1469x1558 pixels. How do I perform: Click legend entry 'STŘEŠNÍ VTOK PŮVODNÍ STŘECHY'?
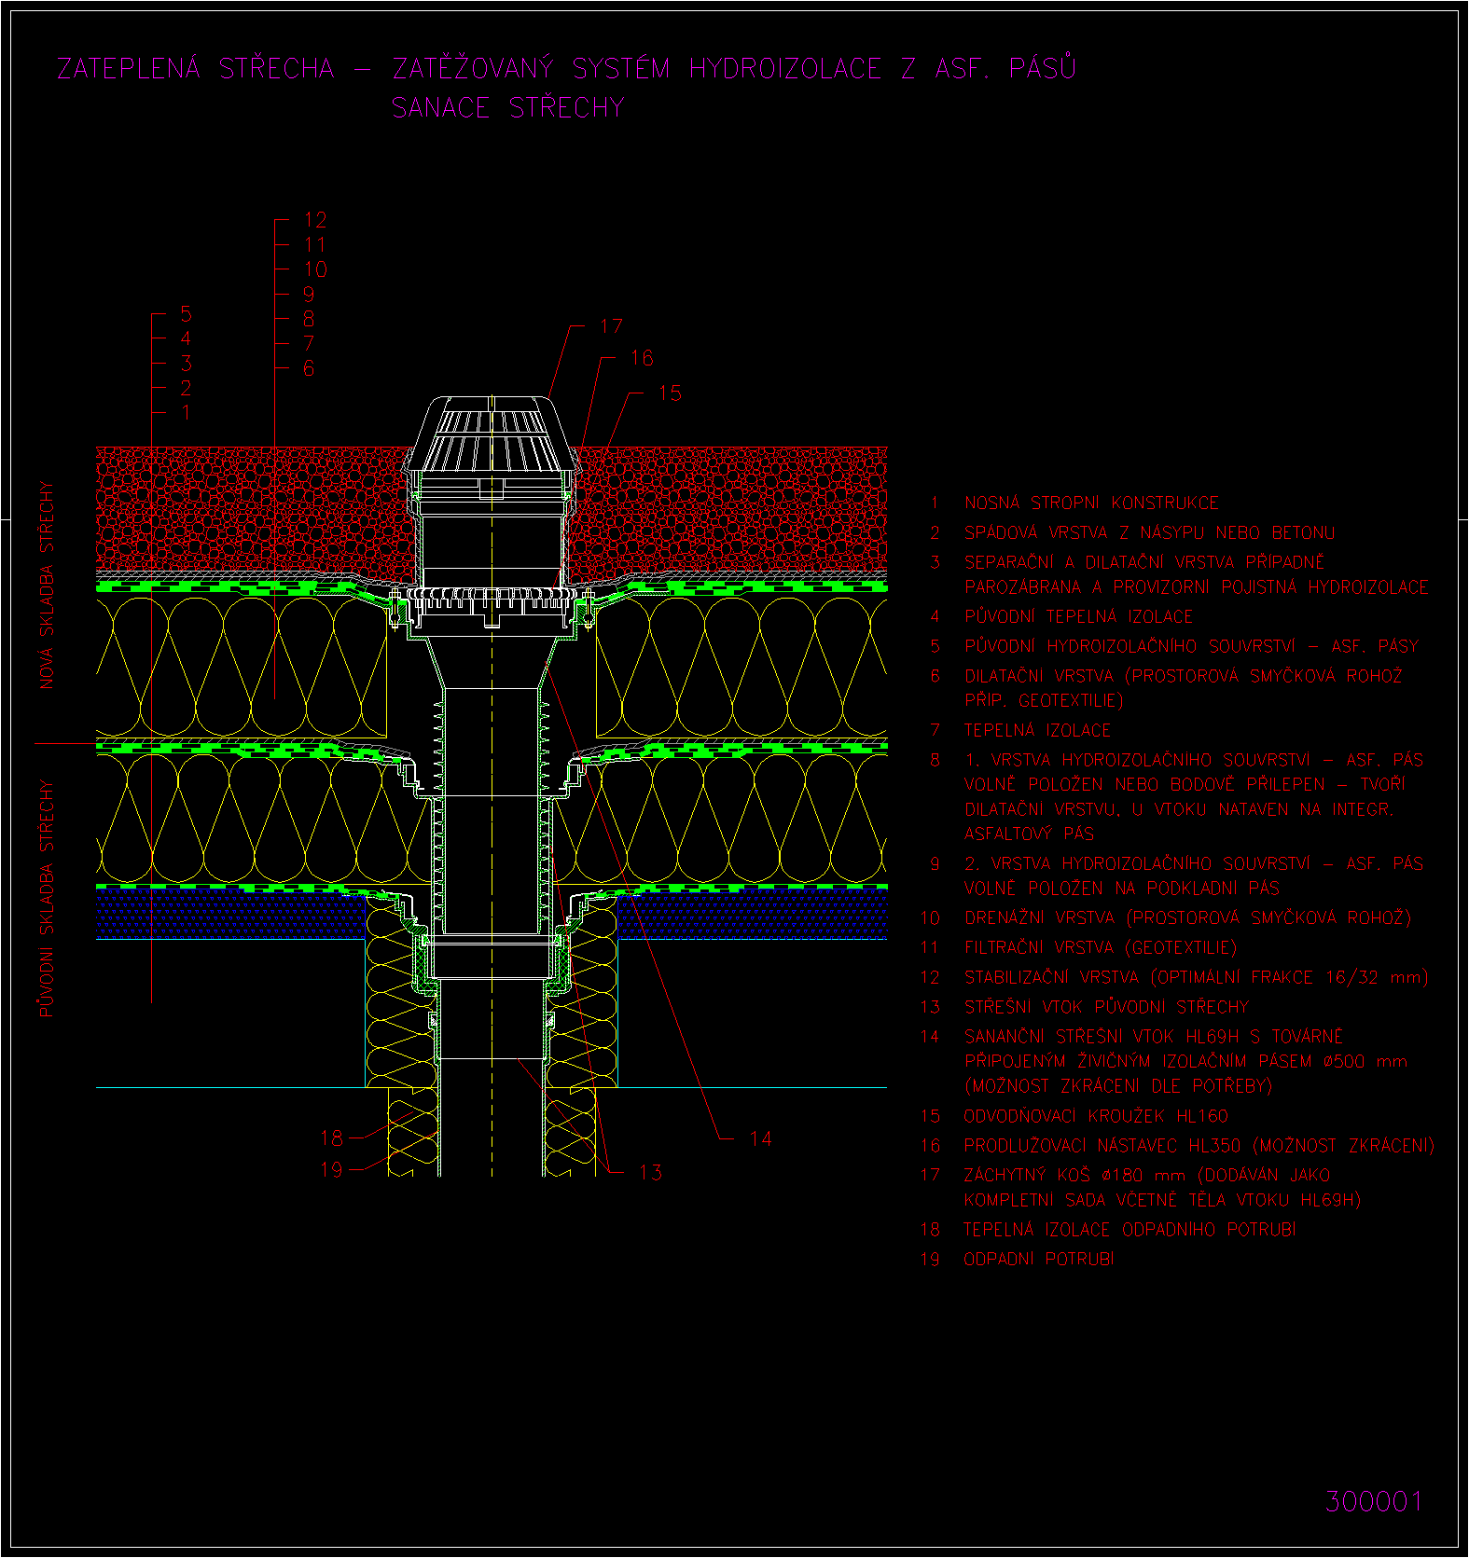pos(1106,1007)
